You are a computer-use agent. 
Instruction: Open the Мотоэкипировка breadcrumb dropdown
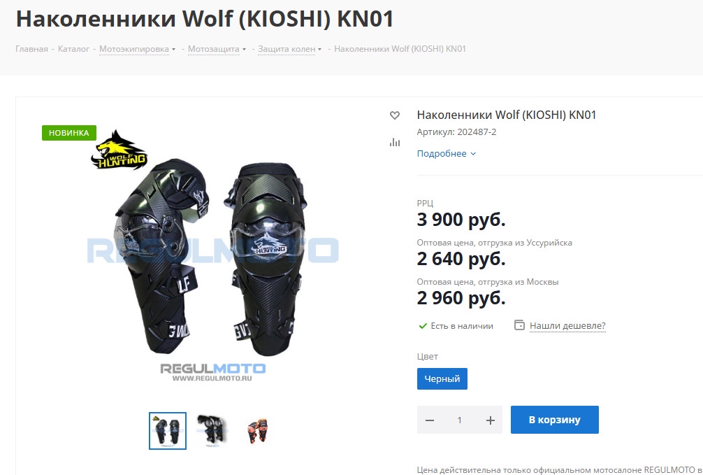click(x=137, y=49)
